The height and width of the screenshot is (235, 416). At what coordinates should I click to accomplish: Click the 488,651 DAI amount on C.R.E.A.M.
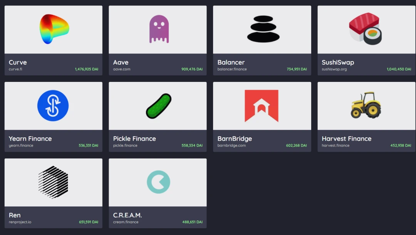point(192,222)
